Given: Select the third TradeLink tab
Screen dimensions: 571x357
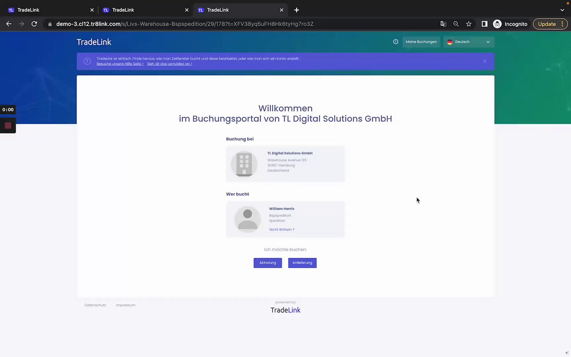Looking at the screenshot, I should point(240,10).
